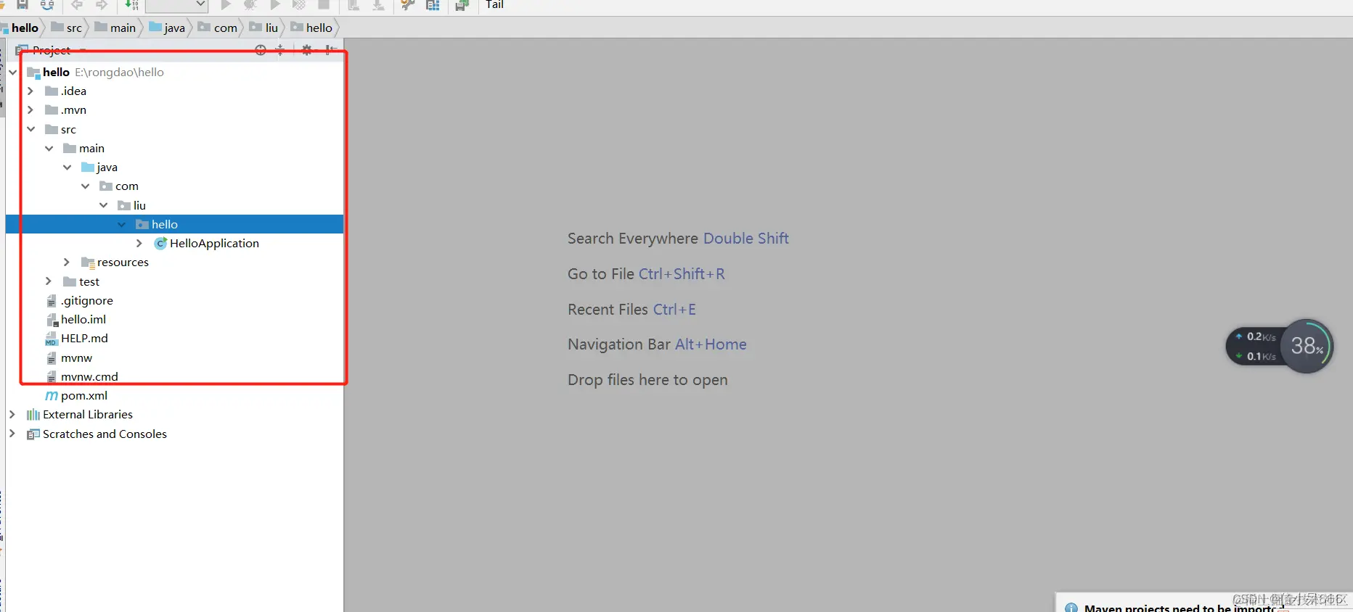Screen dimensions: 1353x612
Task: Click the 38% network speed widget
Action: pyautogui.click(x=1280, y=346)
